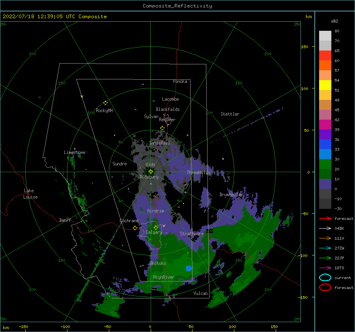Click the white 04DK arrow icon

click(x=325, y=228)
